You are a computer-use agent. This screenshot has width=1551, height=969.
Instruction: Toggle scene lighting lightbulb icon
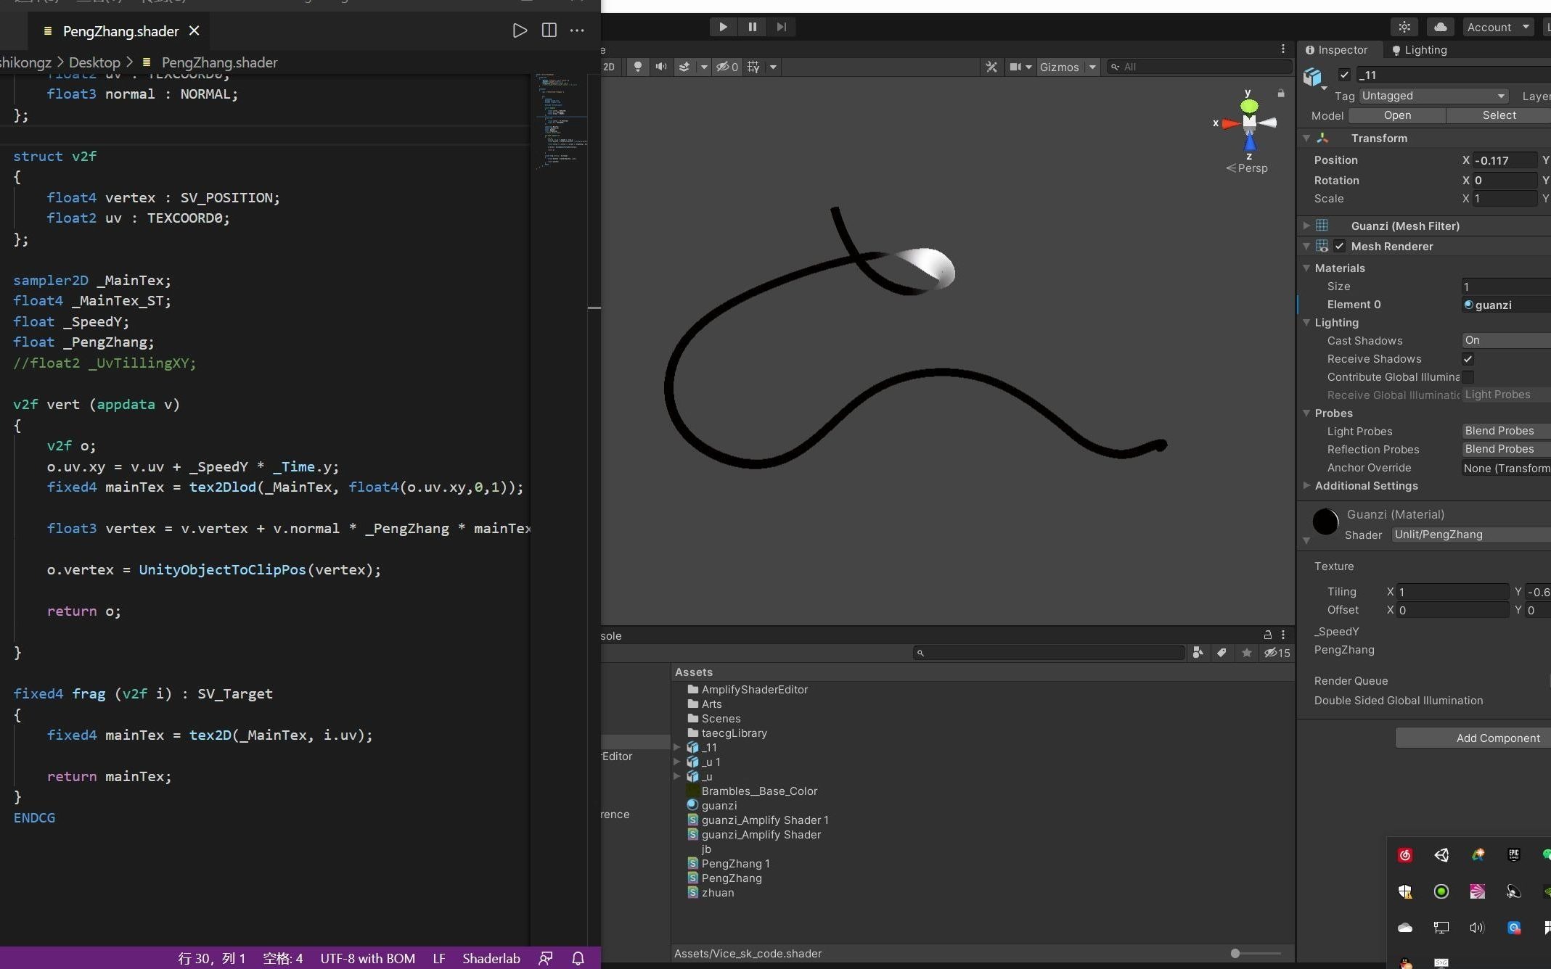tap(637, 67)
